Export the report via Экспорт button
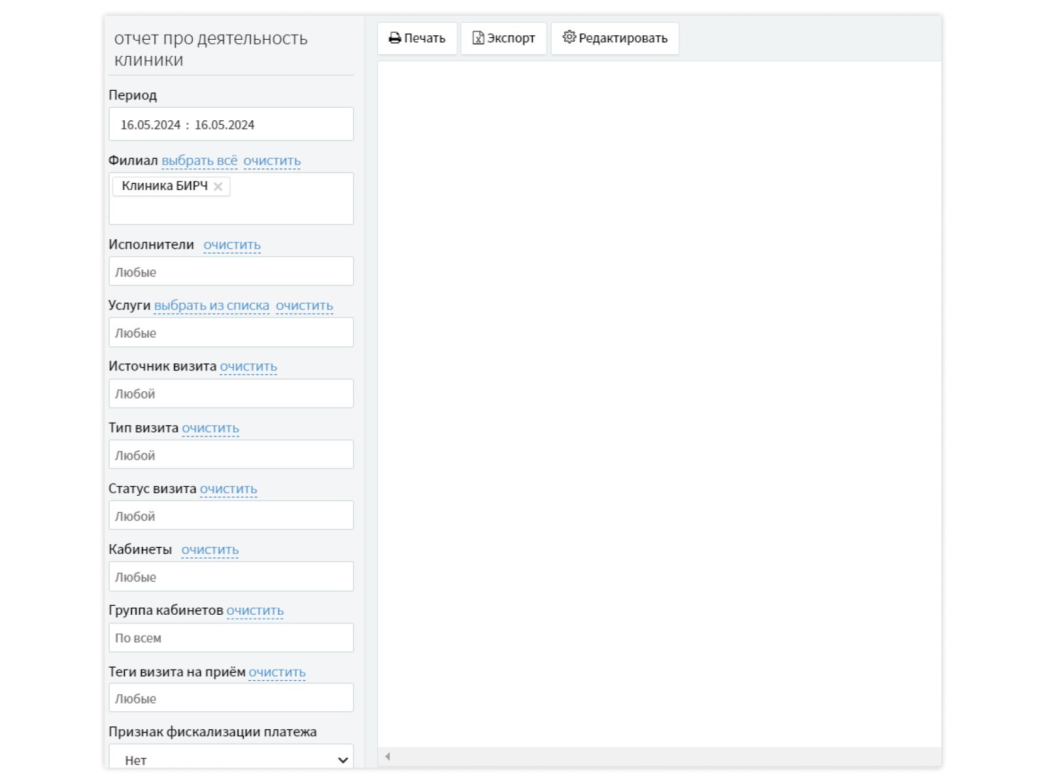This screenshot has height=784, width=1046. 503,39
